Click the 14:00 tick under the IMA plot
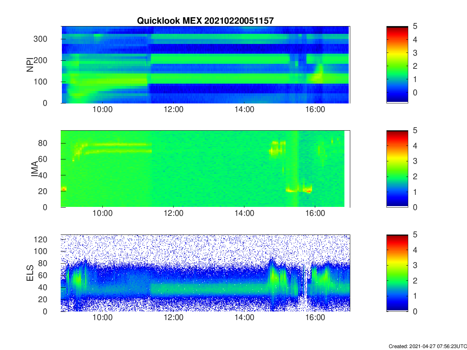The image size is (467, 350). [x=244, y=213]
